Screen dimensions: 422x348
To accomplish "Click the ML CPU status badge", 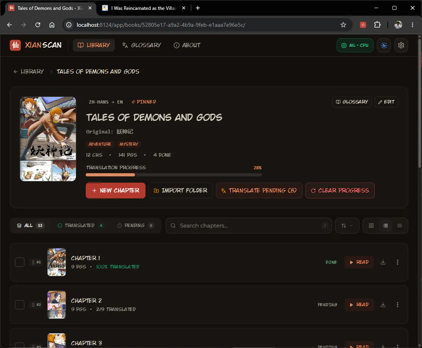I will [x=355, y=45].
